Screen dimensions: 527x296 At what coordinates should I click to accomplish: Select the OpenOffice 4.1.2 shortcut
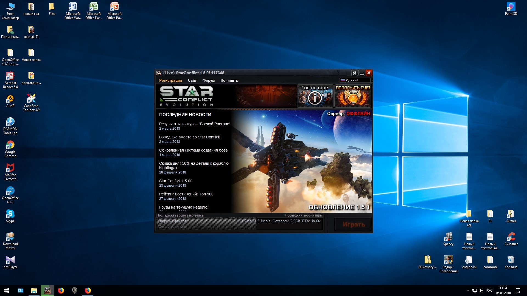(x=10, y=195)
